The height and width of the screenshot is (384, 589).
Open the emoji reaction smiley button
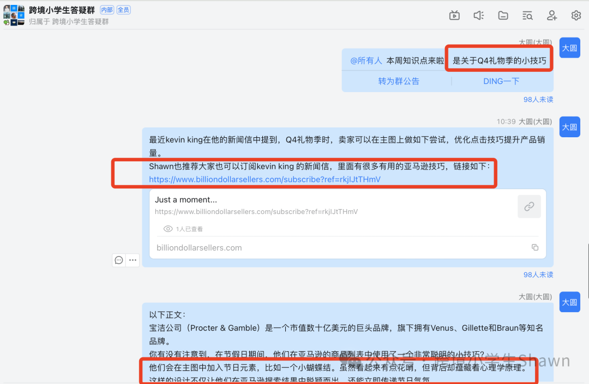pyautogui.click(x=118, y=260)
